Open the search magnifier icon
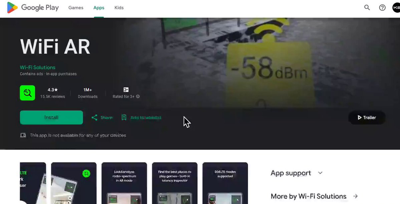 (367, 8)
